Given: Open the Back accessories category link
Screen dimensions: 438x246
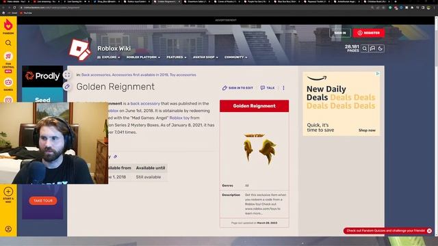Looking at the screenshot, I should point(96,74).
